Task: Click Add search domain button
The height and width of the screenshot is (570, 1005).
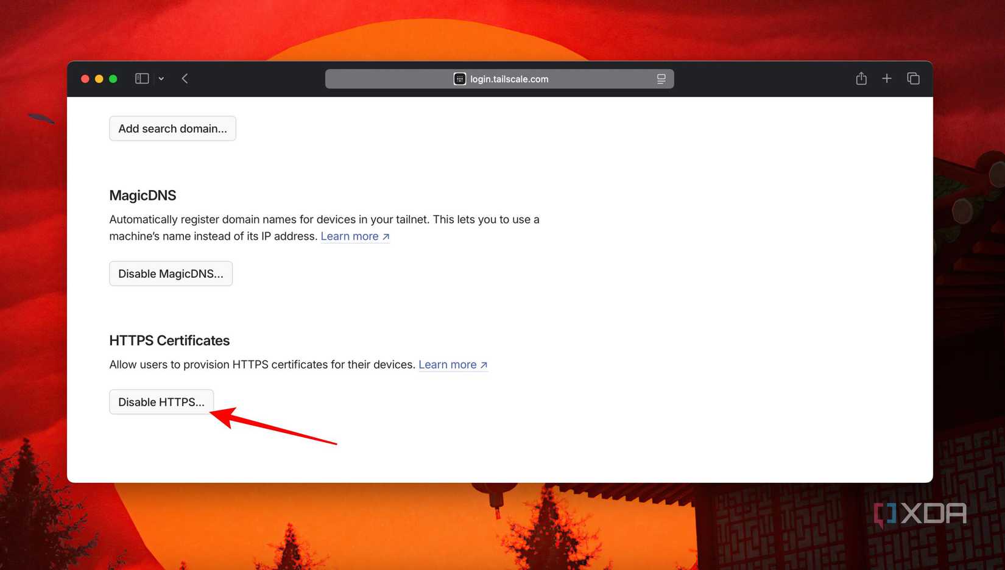Action: point(172,128)
